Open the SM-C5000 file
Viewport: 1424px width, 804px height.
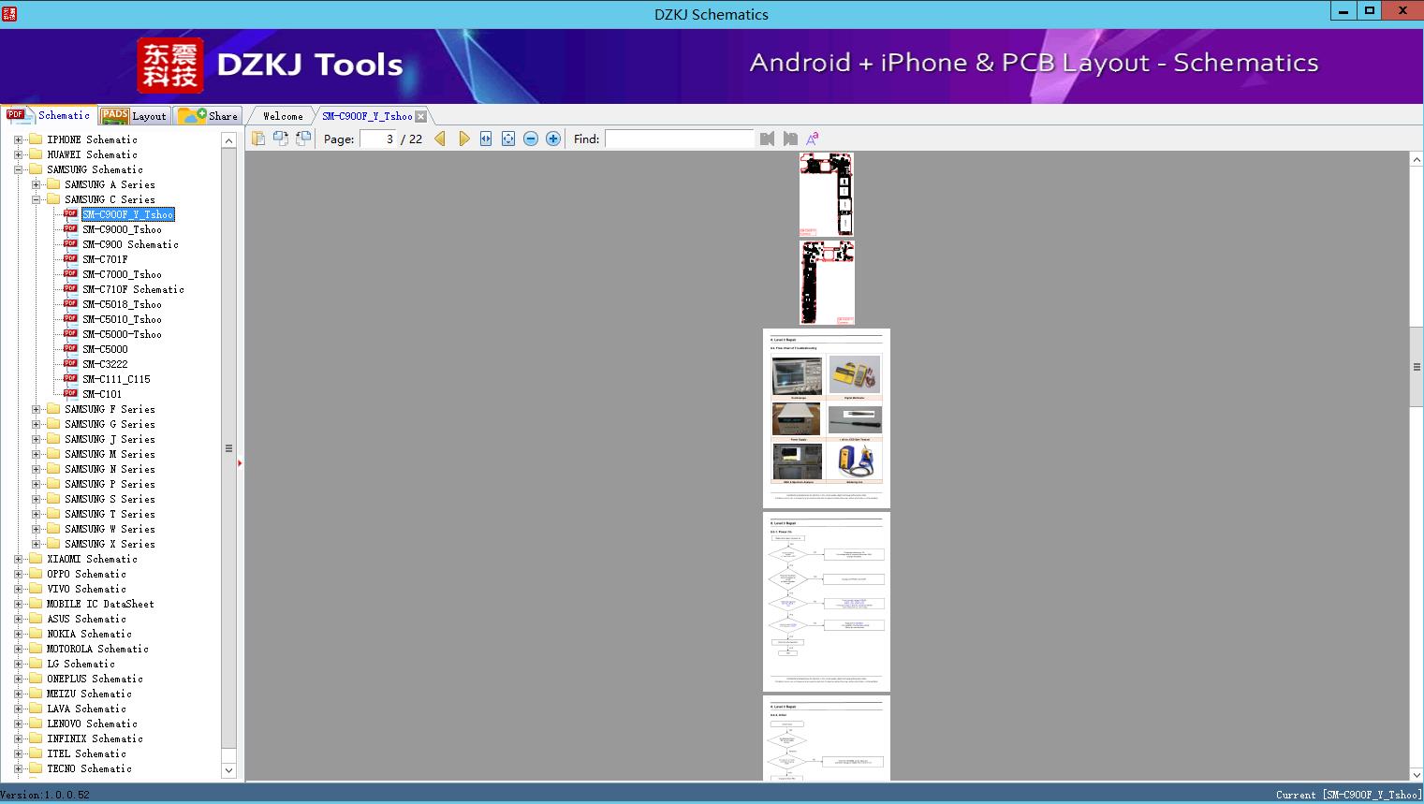coord(105,349)
